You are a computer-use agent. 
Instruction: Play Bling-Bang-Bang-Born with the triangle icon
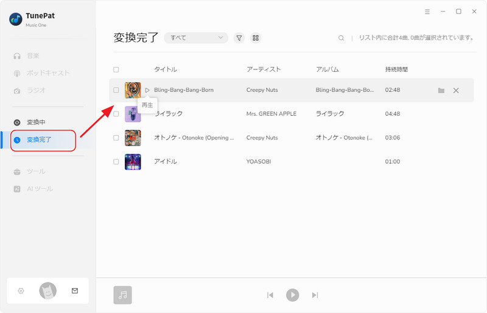coord(147,90)
